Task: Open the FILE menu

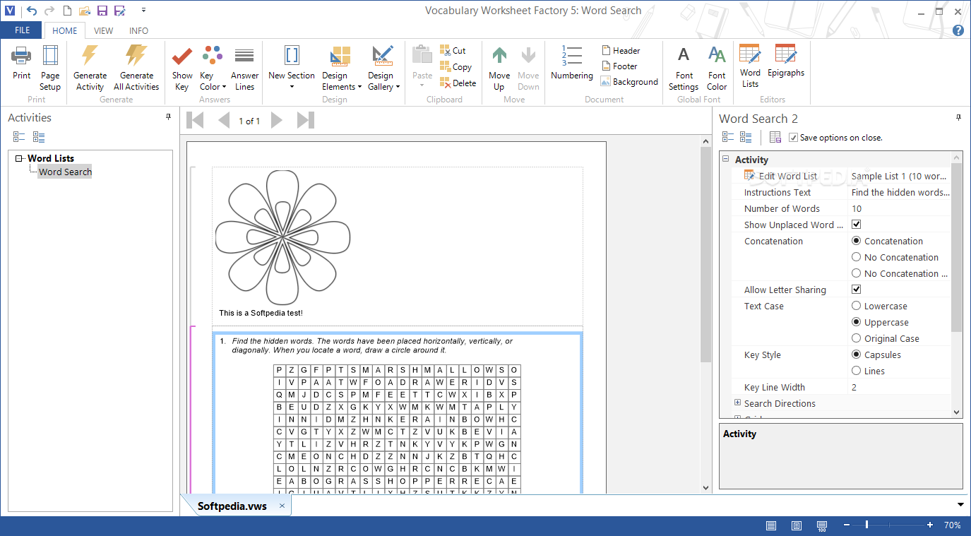Action: click(22, 30)
